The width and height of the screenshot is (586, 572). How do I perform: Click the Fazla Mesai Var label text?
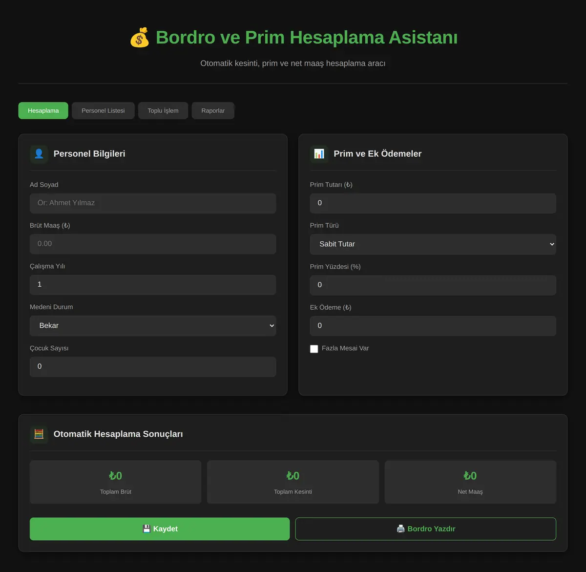coord(345,348)
